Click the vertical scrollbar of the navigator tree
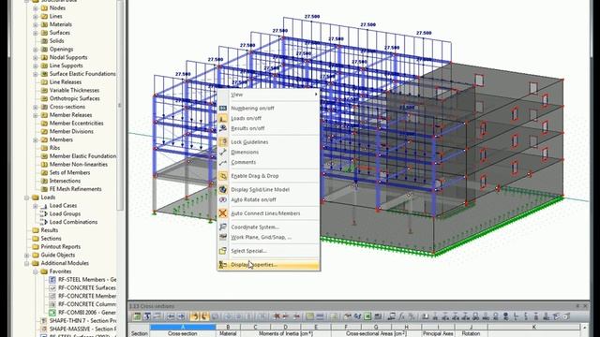 tap(120, 105)
